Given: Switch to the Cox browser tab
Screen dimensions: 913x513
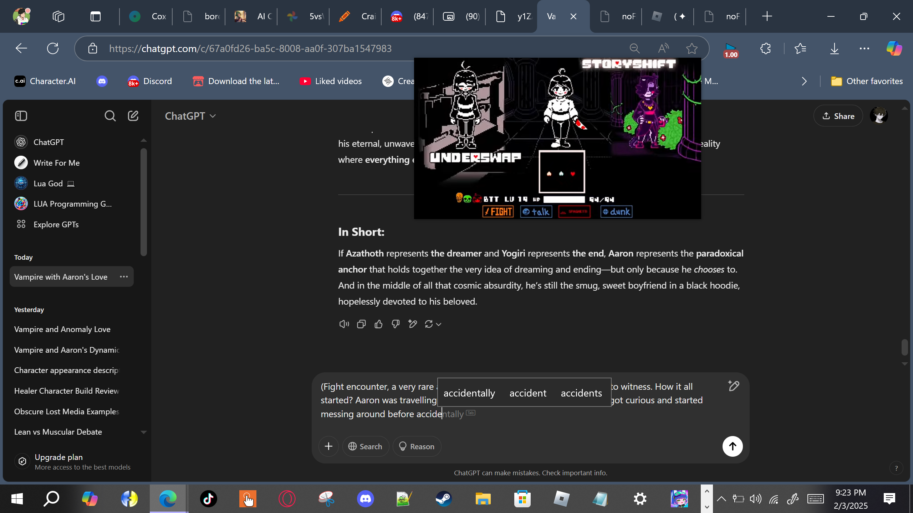Looking at the screenshot, I should 147,16.
